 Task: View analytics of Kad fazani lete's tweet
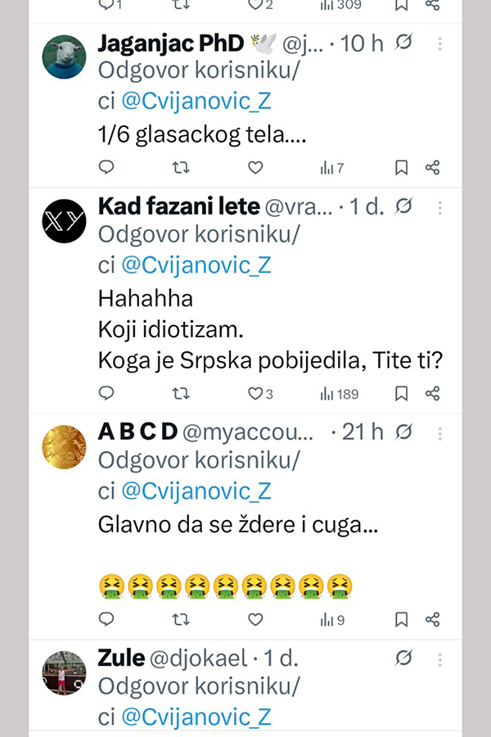point(339,394)
